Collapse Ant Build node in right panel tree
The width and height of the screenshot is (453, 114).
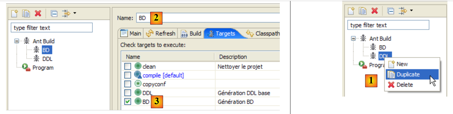click(x=353, y=38)
